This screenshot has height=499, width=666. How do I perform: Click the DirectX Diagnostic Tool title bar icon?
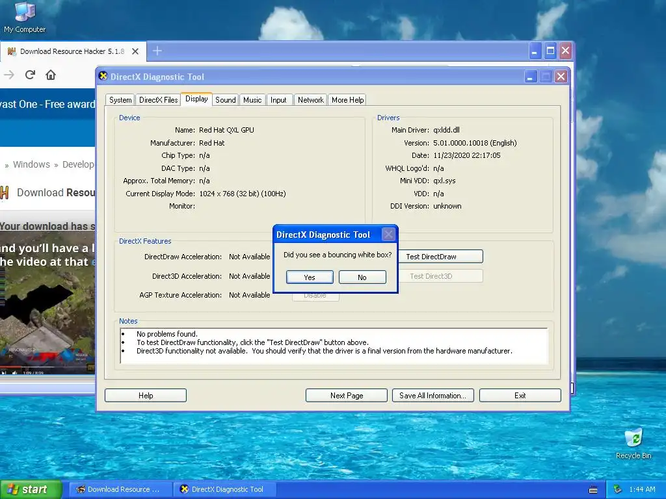click(x=103, y=76)
